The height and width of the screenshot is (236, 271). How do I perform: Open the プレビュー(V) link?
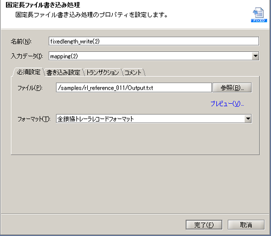(x=227, y=104)
